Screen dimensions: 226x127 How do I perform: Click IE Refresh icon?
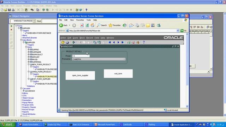(87, 25)
